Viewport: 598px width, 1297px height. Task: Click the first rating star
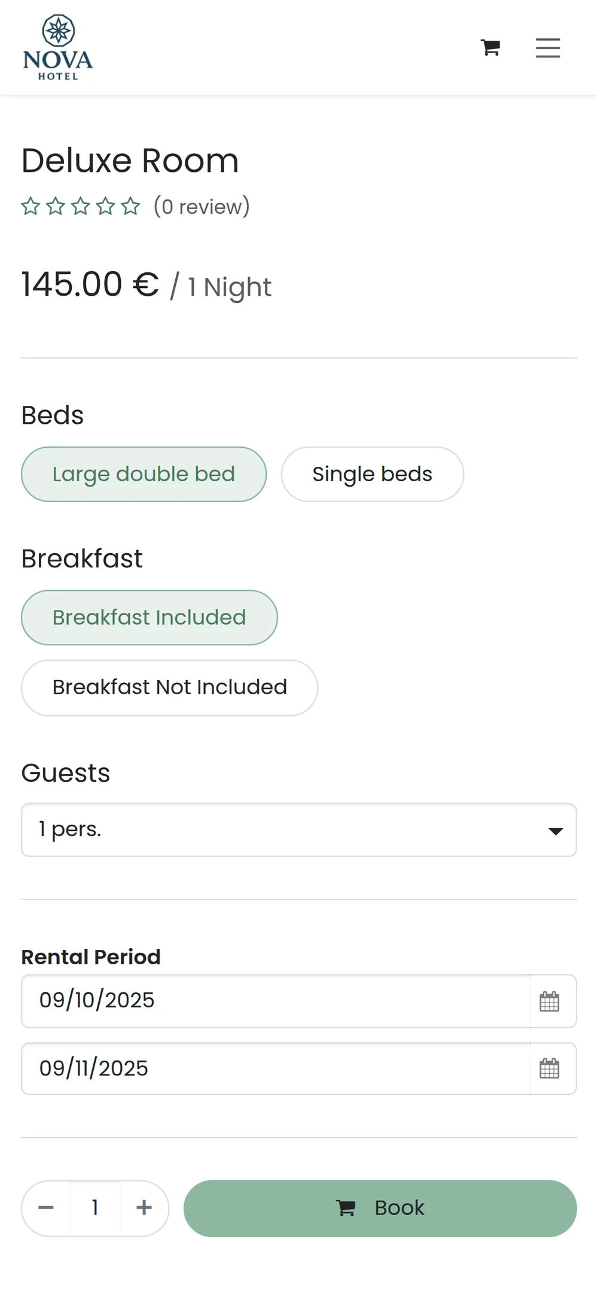(x=32, y=206)
